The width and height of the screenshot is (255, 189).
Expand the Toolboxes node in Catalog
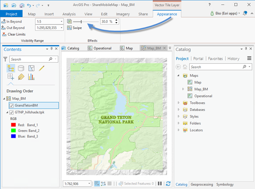[178, 103]
